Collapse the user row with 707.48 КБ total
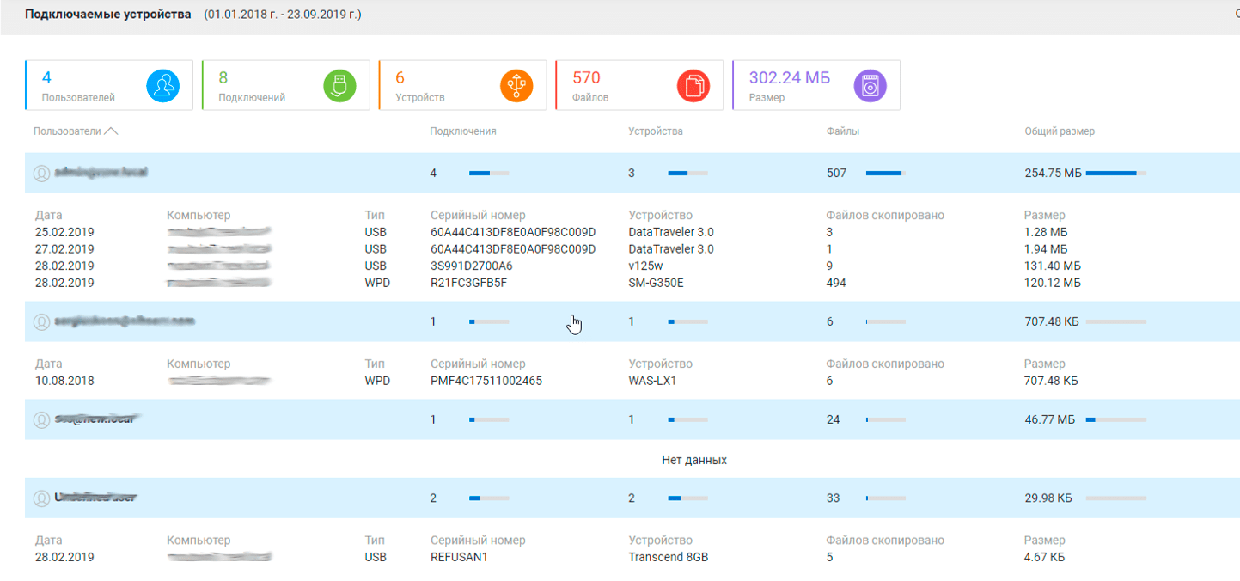1240x581 pixels. click(258, 322)
